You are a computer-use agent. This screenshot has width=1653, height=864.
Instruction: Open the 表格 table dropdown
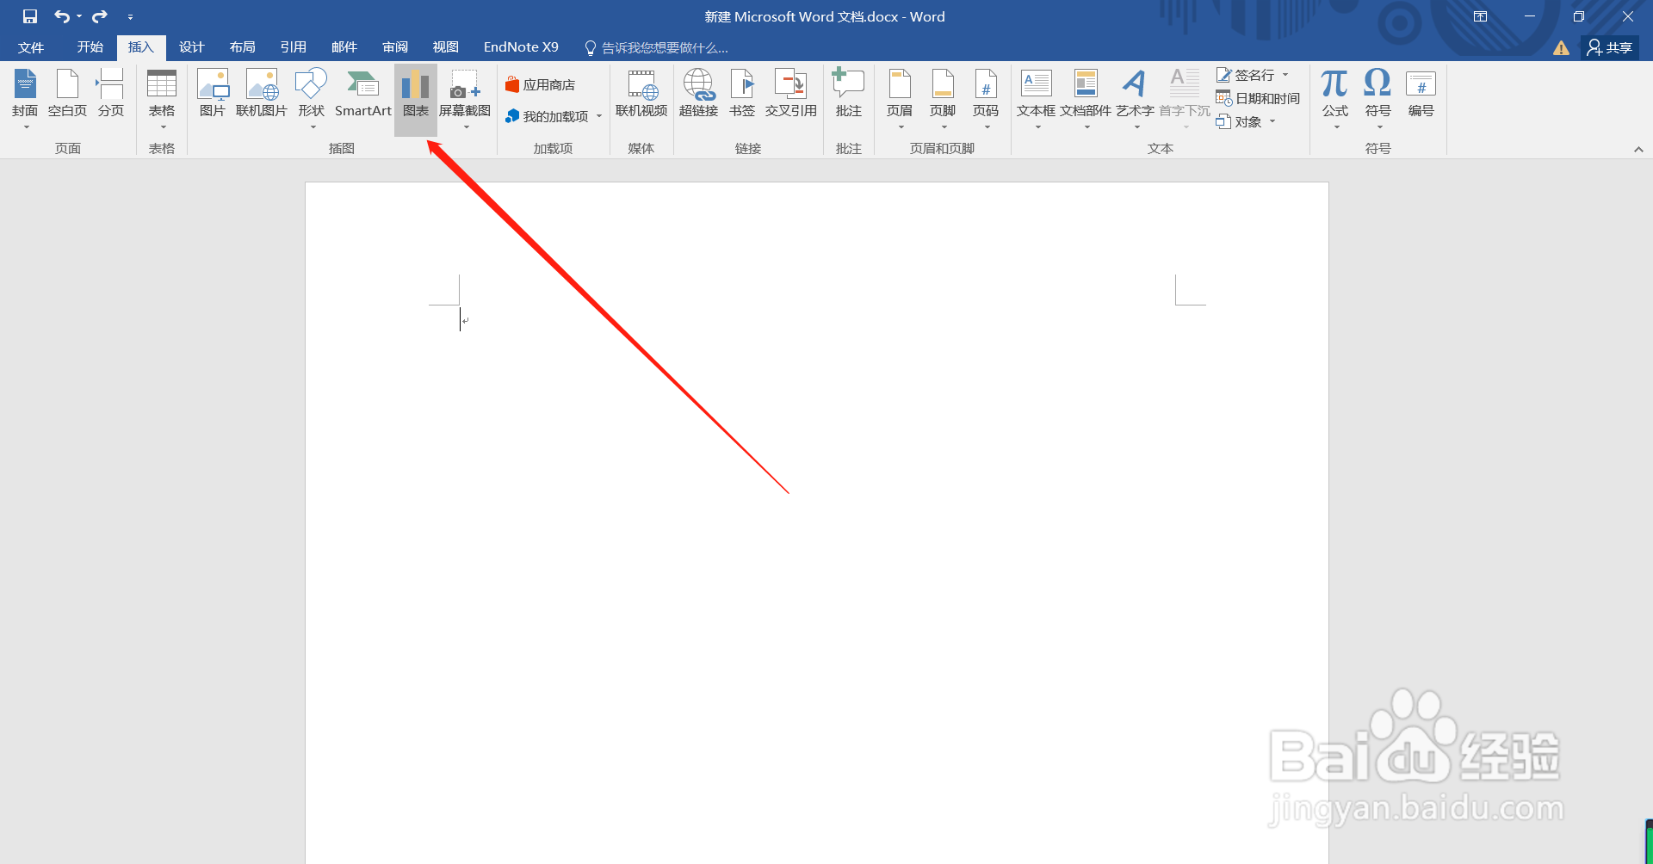(162, 99)
